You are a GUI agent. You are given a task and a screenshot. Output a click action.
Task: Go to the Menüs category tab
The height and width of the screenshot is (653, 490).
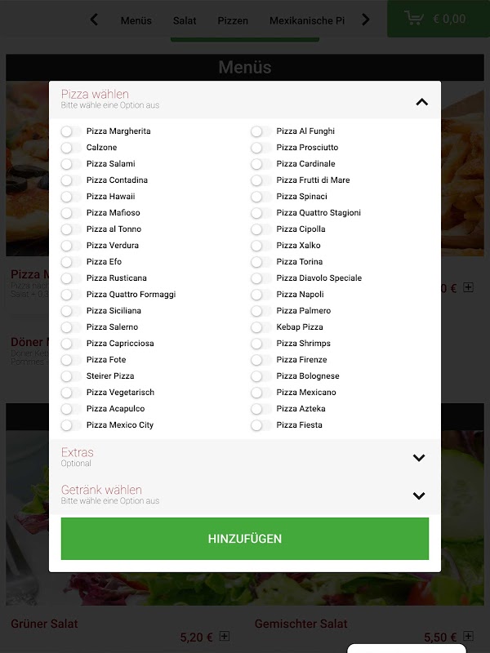[x=136, y=20]
